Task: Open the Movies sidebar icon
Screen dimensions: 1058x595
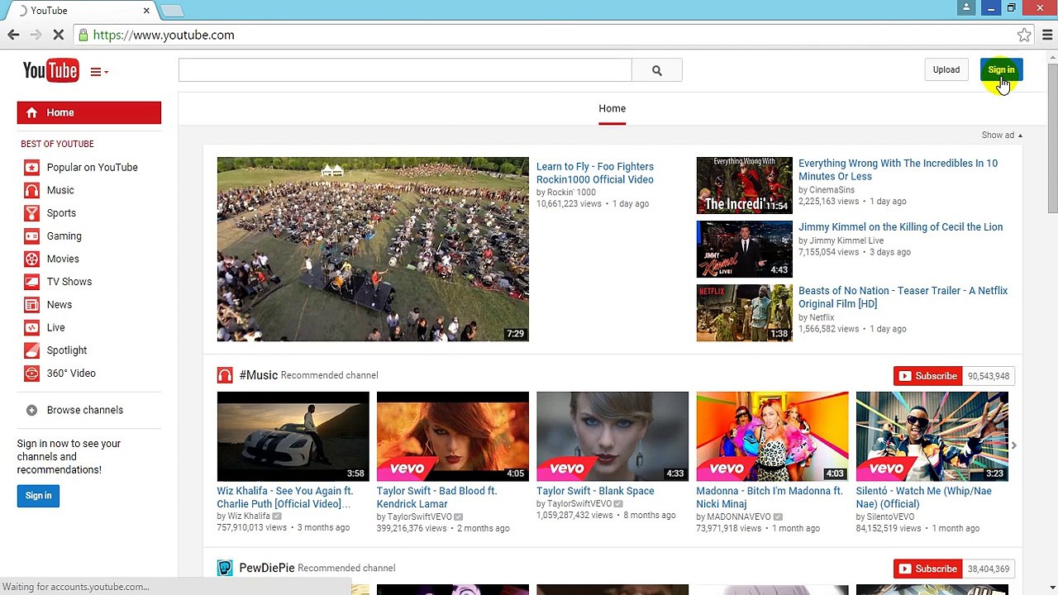Action: click(31, 259)
